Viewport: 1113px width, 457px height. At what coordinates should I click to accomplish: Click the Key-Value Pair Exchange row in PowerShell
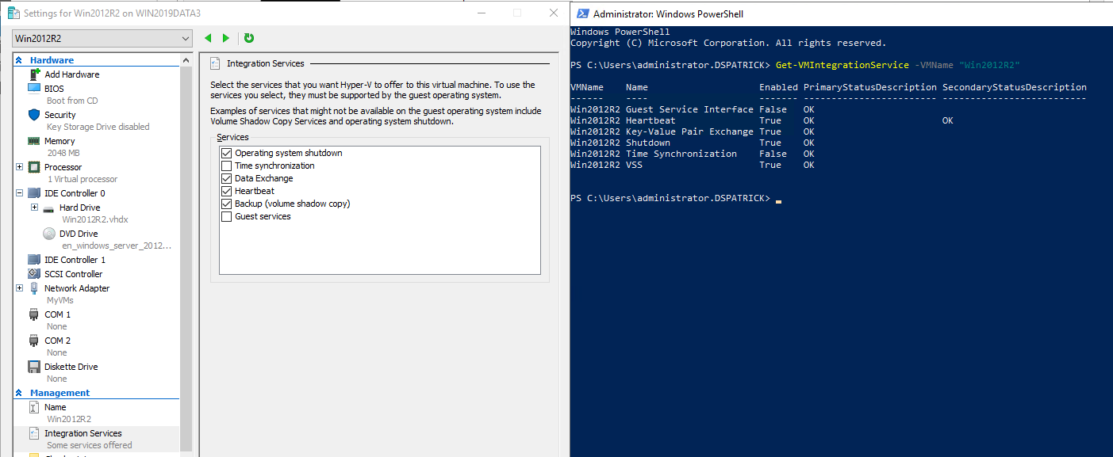pyautogui.click(x=693, y=131)
